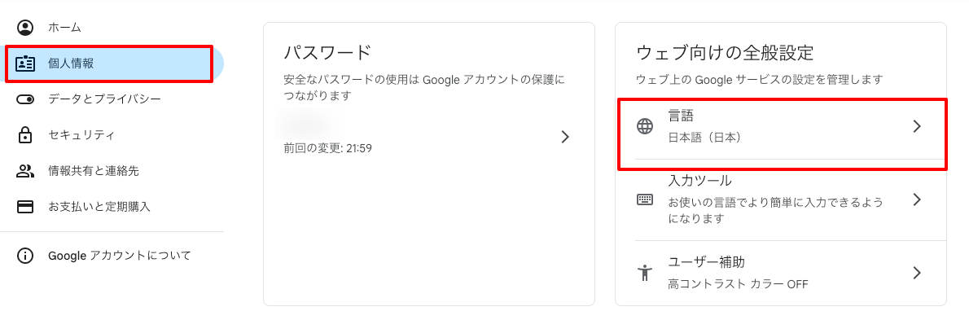This screenshot has width=969, height=320.
Task: Click the 入力ツール keyboard icon
Action: [645, 199]
